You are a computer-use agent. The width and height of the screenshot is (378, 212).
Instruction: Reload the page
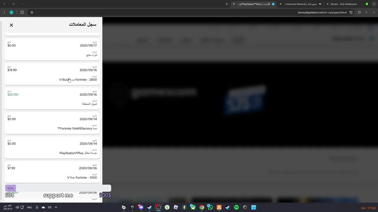pos(359,12)
